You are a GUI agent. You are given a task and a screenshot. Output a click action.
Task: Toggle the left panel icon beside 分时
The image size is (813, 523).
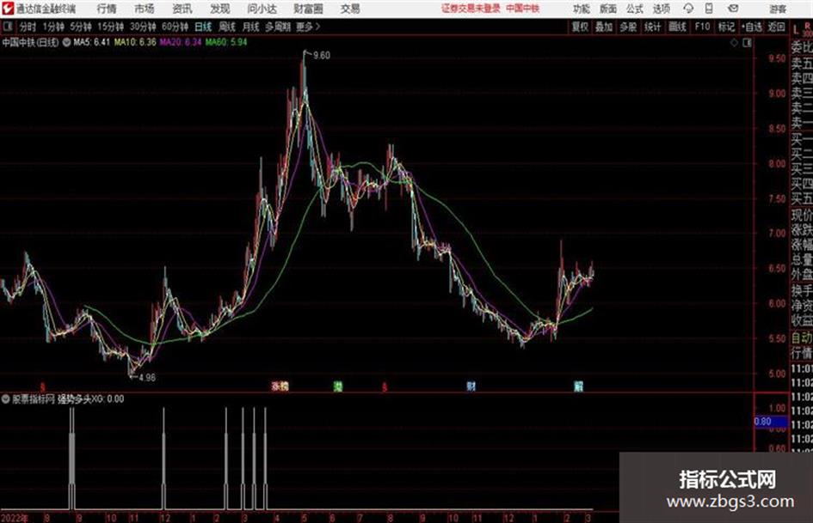click(8, 27)
